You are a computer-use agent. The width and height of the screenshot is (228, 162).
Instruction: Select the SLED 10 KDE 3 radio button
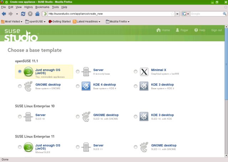[x=135, y=117]
